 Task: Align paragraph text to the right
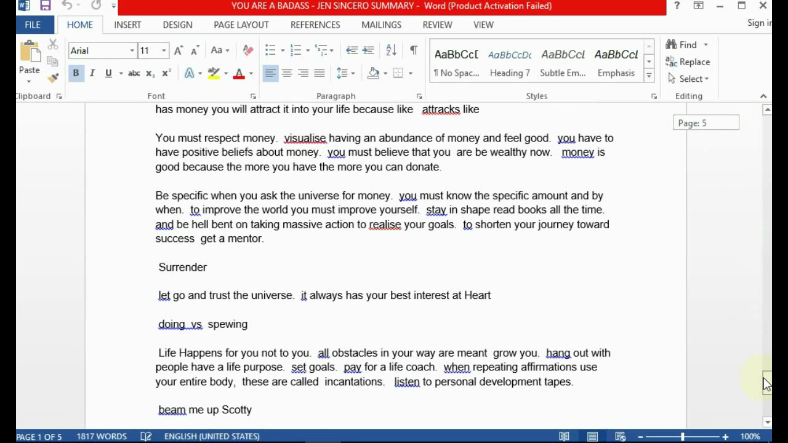click(303, 73)
